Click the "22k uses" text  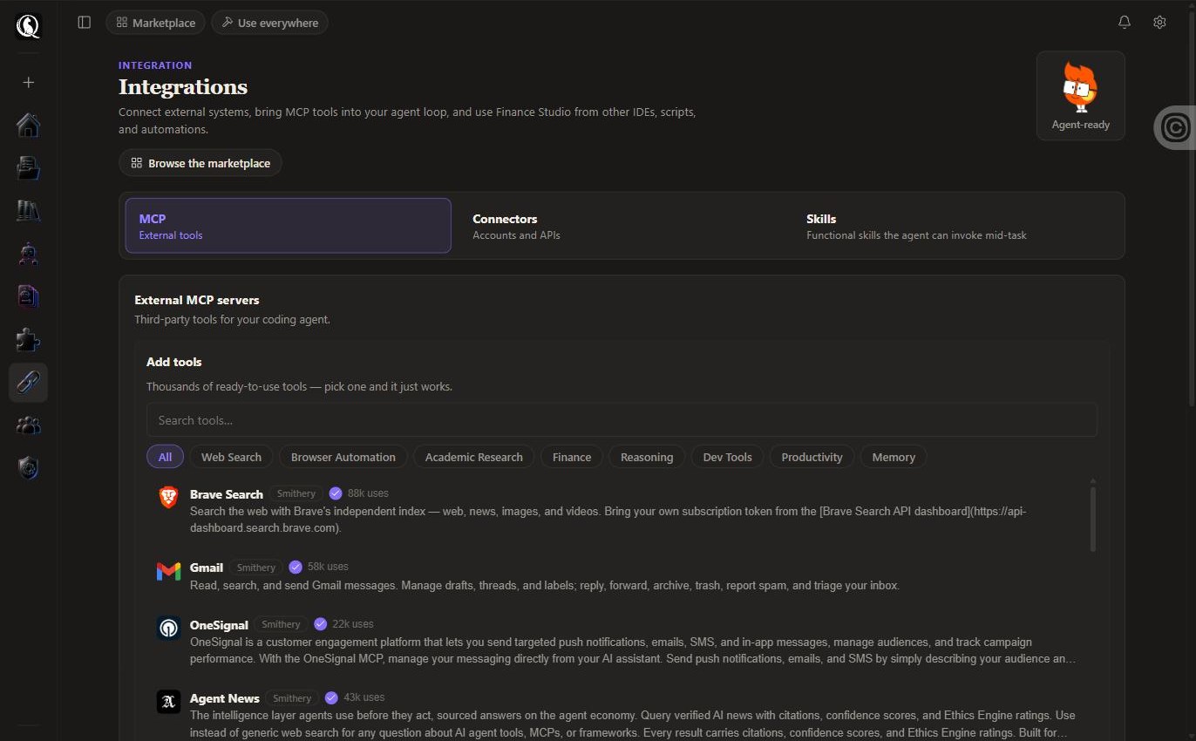353,624
